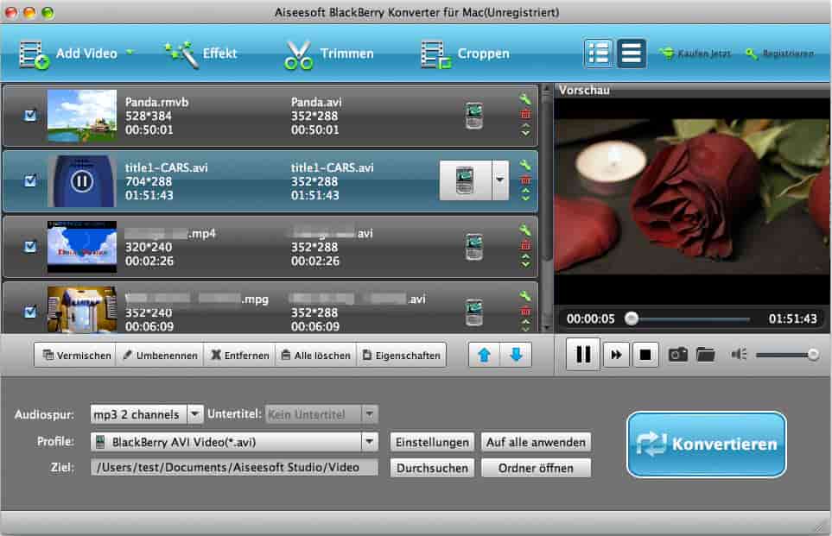This screenshot has height=536, width=832.
Task: Open Eigenschaften for selected file
Action: [x=401, y=356]
